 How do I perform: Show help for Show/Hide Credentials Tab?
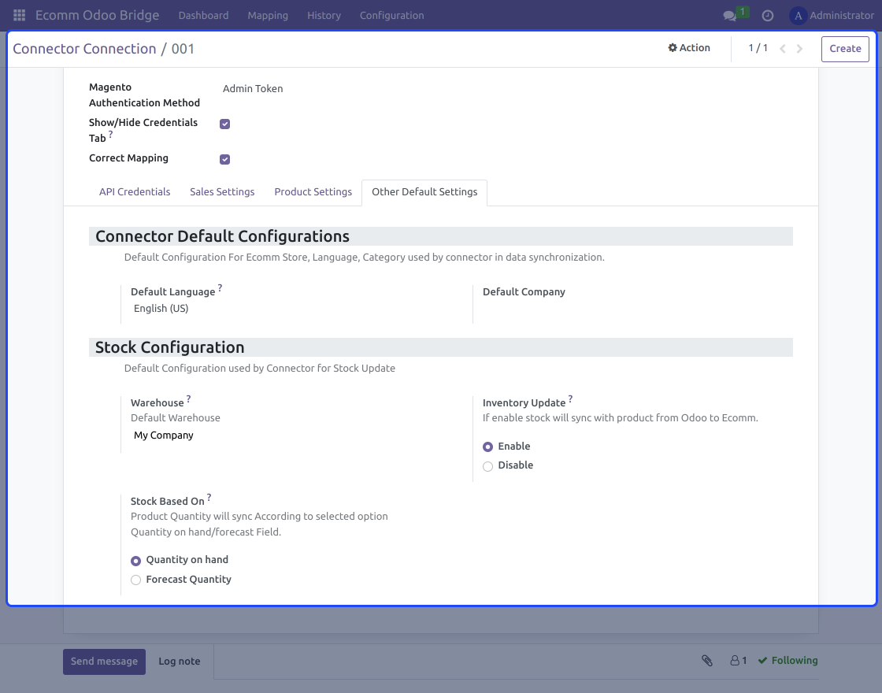pyautogui.click(x=110, y=135)
